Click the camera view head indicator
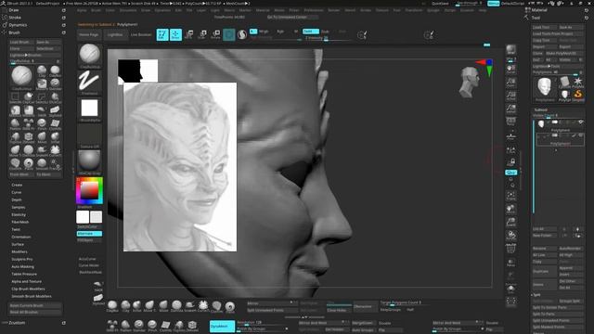Screen dimensions: 594x334 pos(470,82)
